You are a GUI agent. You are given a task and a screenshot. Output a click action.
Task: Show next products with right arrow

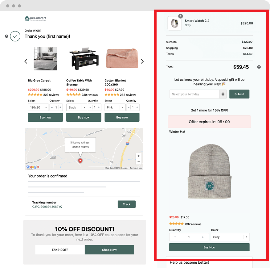coord(142,61)
